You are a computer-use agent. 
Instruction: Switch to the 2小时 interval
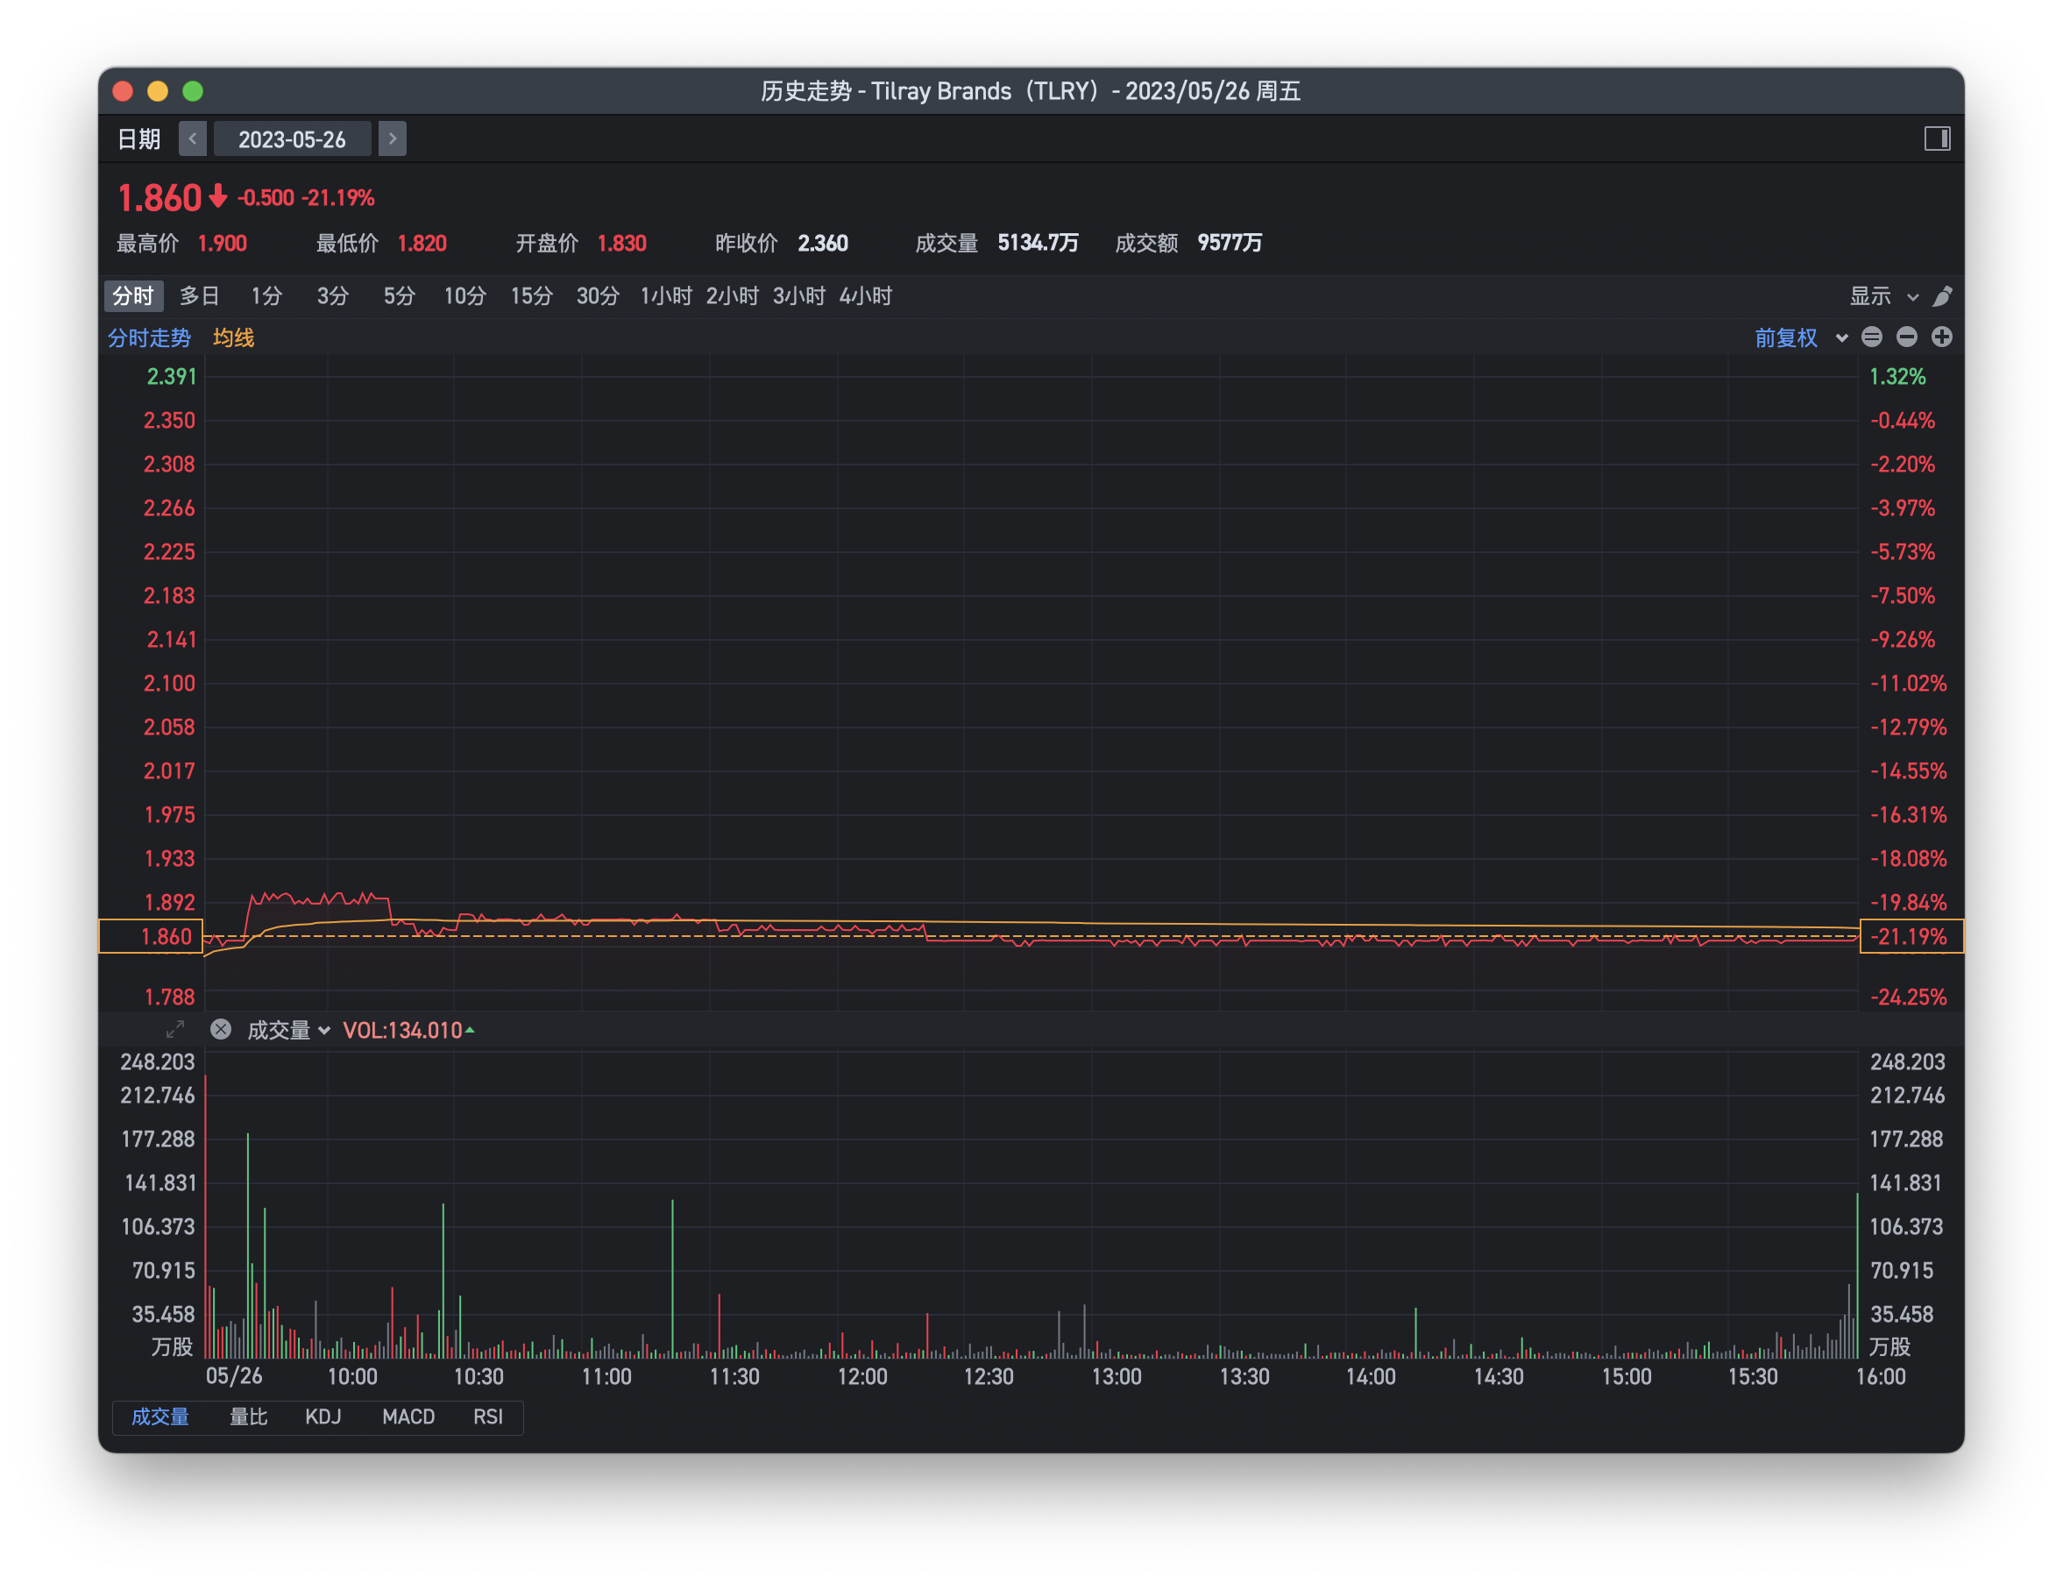732,297
